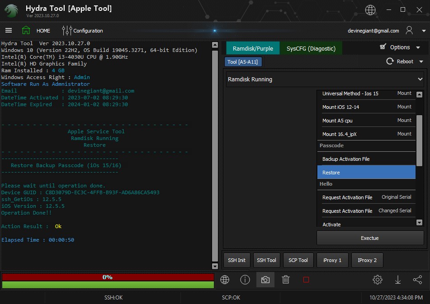This screenshot has width=430, height=304.
Task: Click the SCP:OK status entry
Action: pos(231,297)
